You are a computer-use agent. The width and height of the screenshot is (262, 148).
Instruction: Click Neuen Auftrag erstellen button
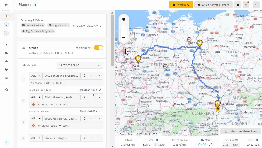213,5
